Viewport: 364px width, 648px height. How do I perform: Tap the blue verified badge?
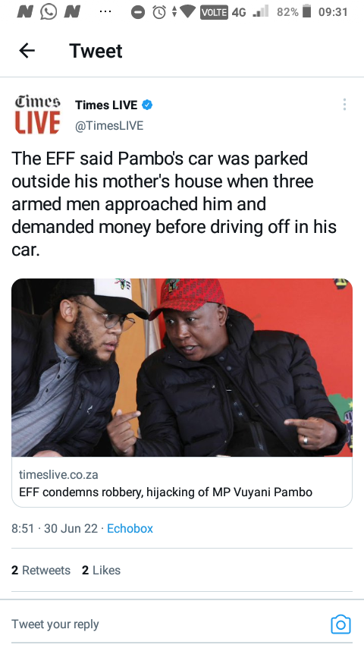click(x=147, y=105)
